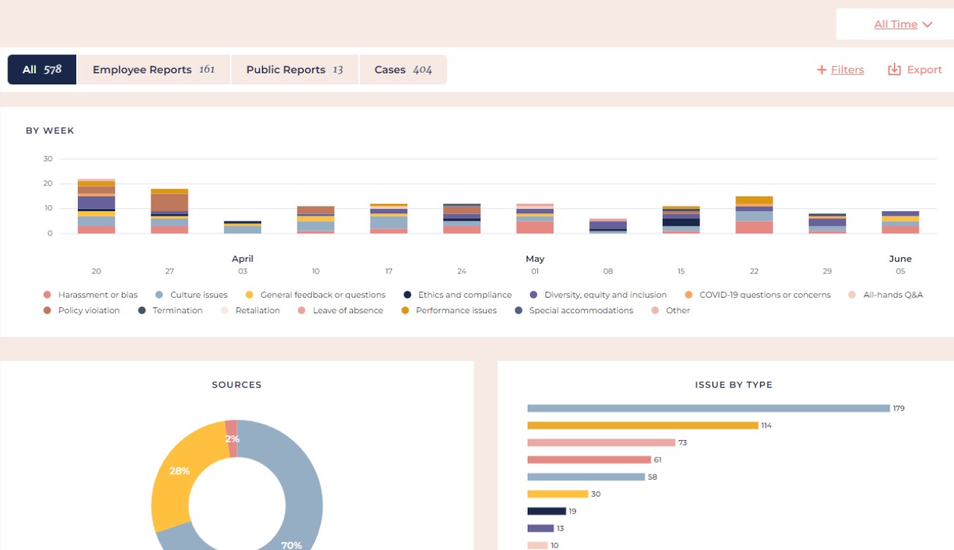Image resolution: width=954 pixels, height=550 pixels.
Task: Toggle Harassment or bias legend dot
Action: click(x=48, y=295)
